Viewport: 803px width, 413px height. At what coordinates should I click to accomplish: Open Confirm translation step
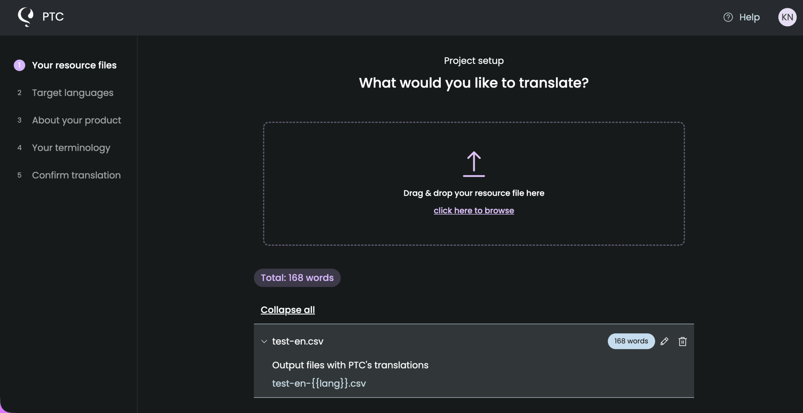[x=76, y=175]
